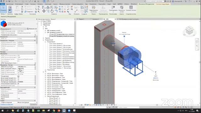This screenshot has height=113, width=201.
Task: Click the Type Properties icon in ribbon
Action: (10, 7)
